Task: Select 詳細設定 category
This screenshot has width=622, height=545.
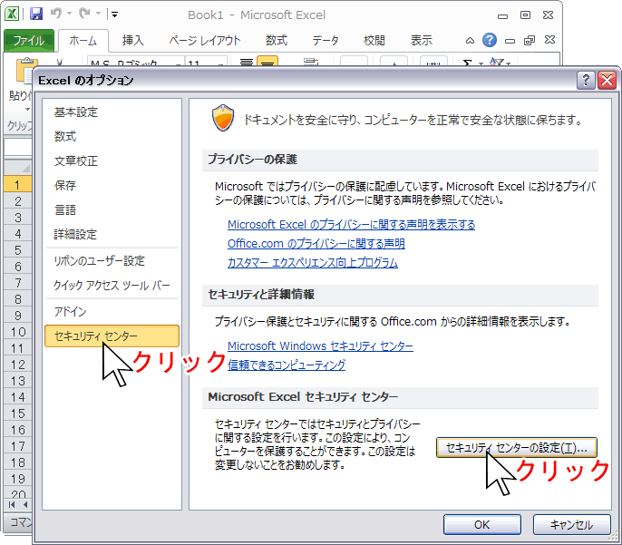Action: [x=112, y=235]
